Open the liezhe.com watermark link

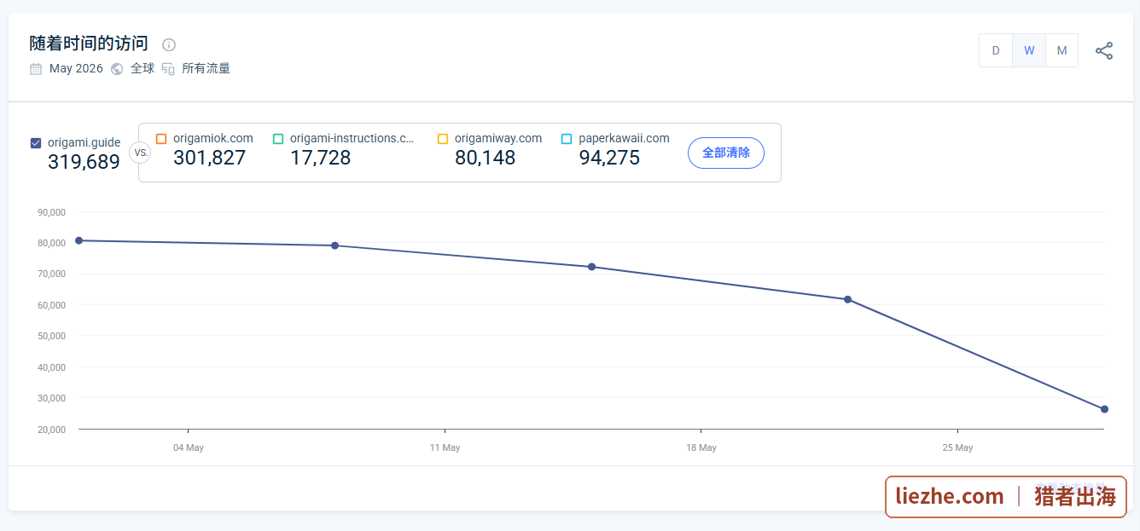[x=950, y=497]
